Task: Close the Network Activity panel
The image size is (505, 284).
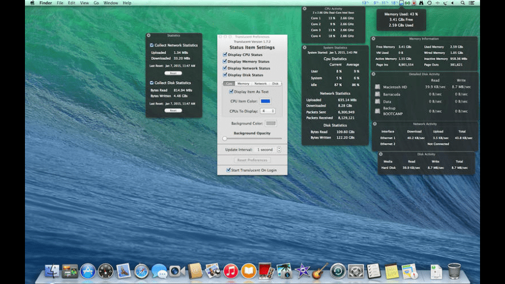Action: [x=374, y=123]
